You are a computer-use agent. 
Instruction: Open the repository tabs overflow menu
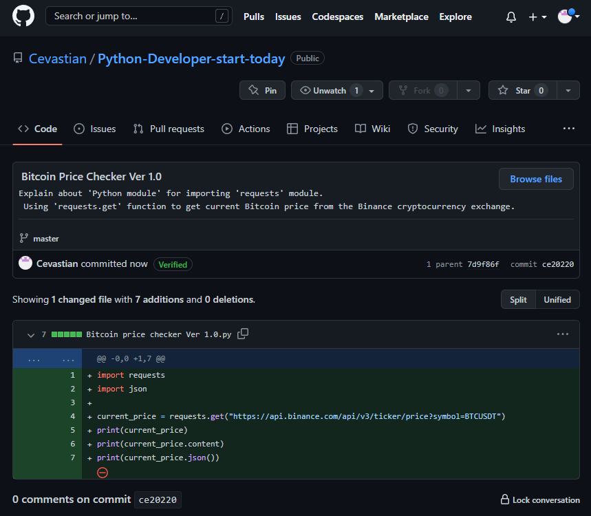point(568,129)
